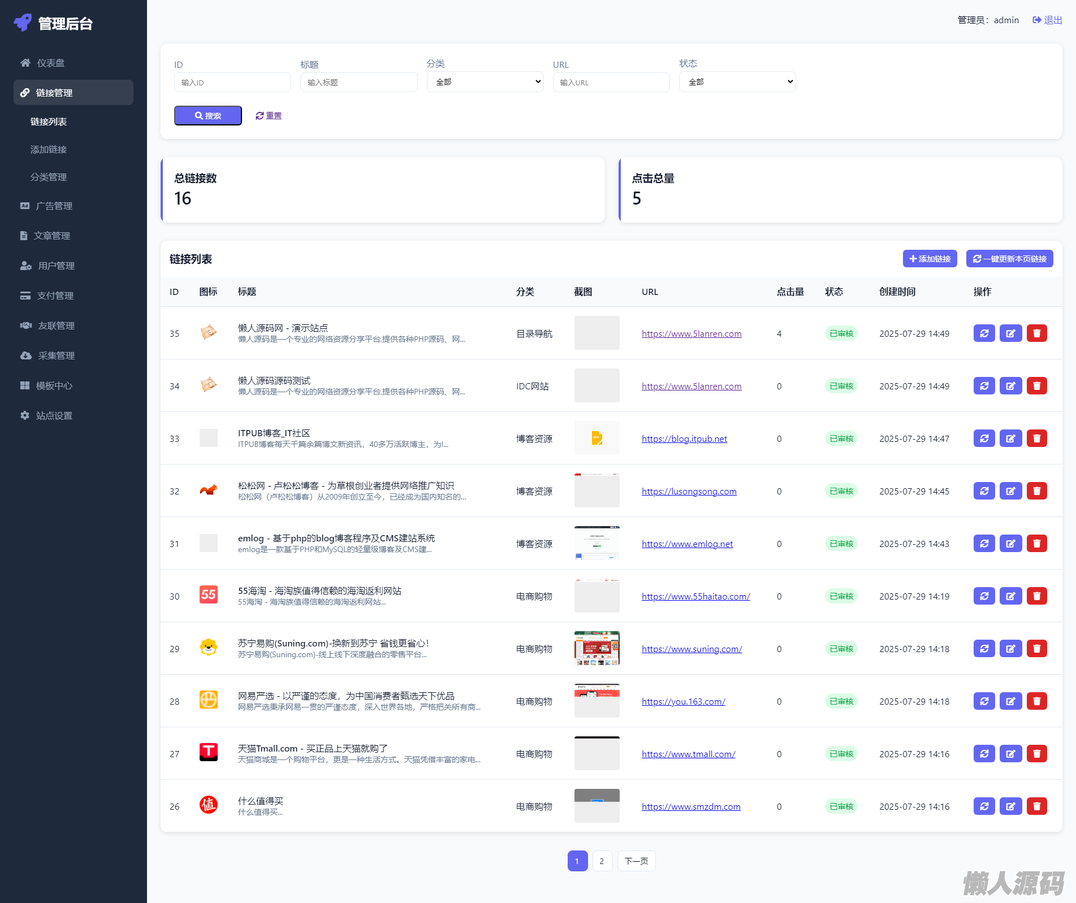Click the refresh icon for link ID 35
Screen dimensions: 1076x903
pos(984,333)
